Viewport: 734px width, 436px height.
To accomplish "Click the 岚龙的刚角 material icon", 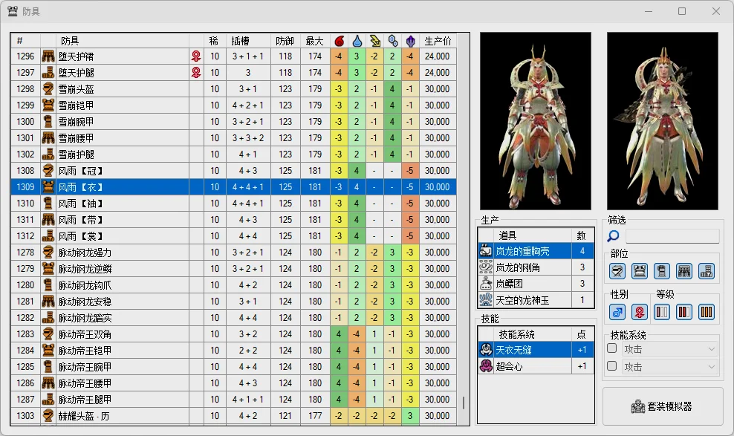I will (486, 267).
